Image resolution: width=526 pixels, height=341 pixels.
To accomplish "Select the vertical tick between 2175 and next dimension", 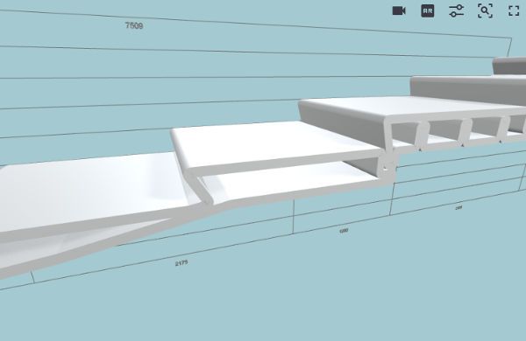I will pos(294,217).
